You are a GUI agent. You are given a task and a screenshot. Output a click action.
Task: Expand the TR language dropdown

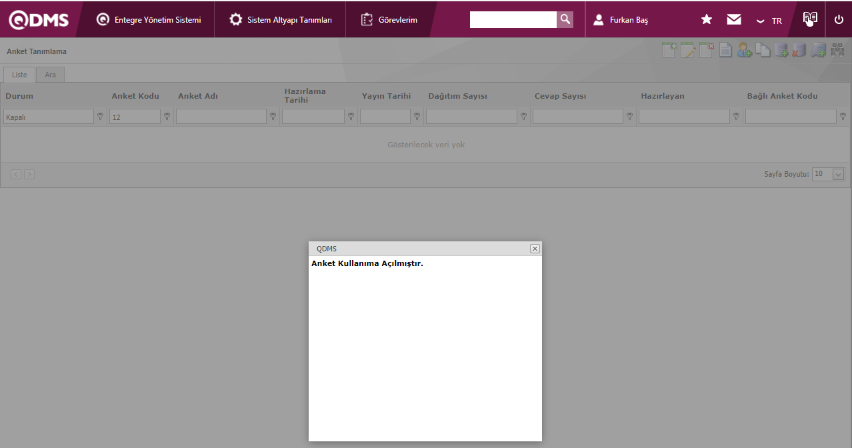coord(769,21)
